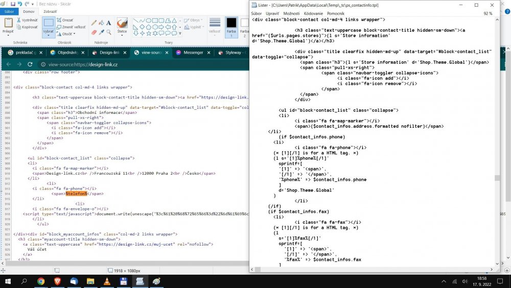Choose the right arrow shape
The image size is (511, 288).
click(x=161, y=27)
